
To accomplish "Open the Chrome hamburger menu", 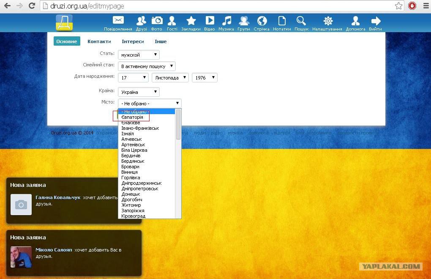I will (426, 6).
